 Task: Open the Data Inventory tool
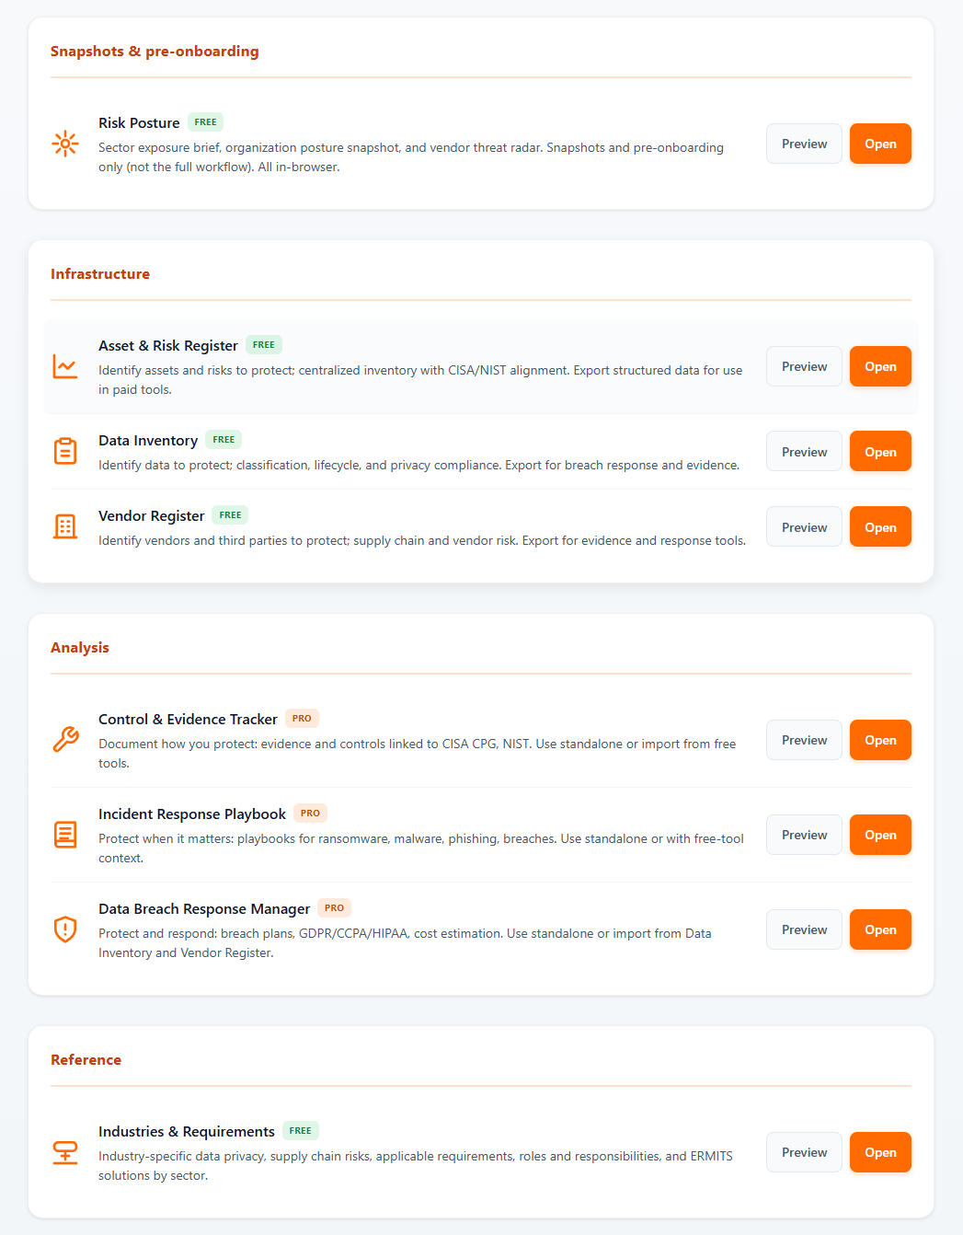point(879,451)
